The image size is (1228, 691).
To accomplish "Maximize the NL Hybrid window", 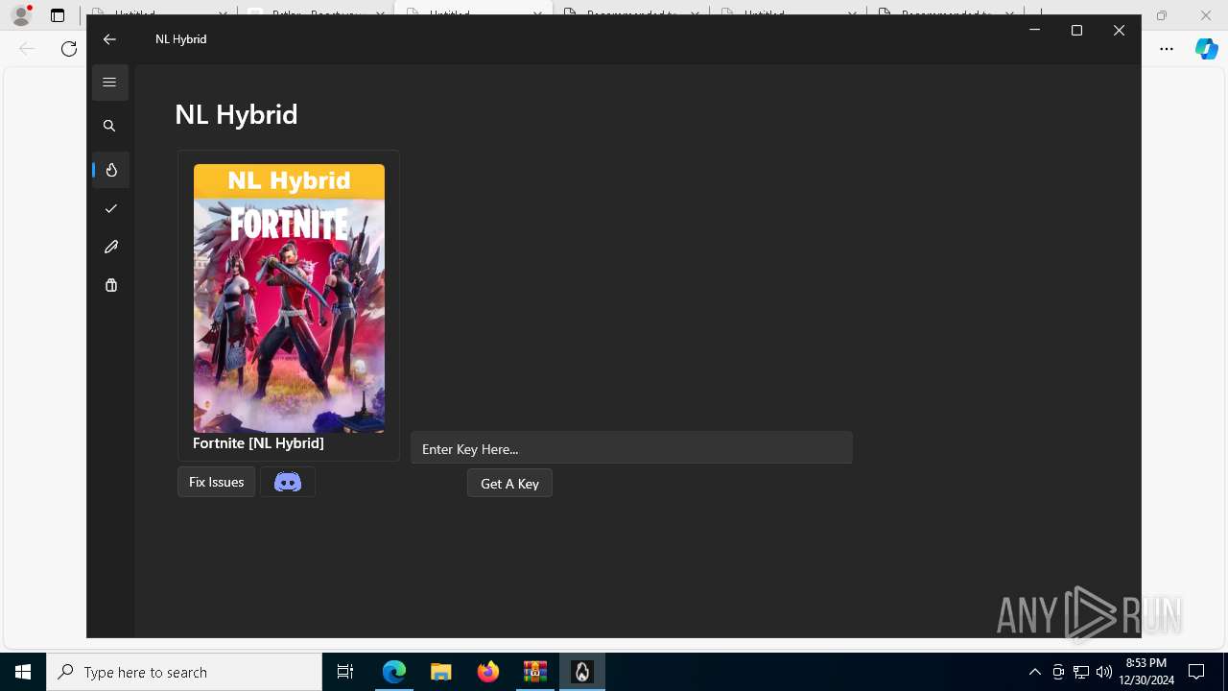I will point(1076,31).
